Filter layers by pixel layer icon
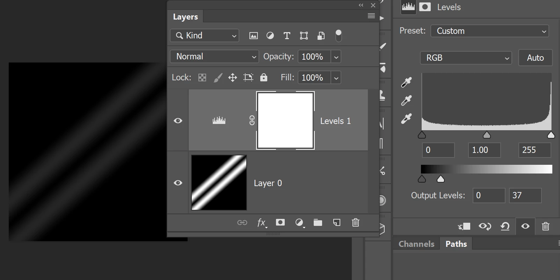Viewport: 560px width, 280px height. (x=254, y=36)
